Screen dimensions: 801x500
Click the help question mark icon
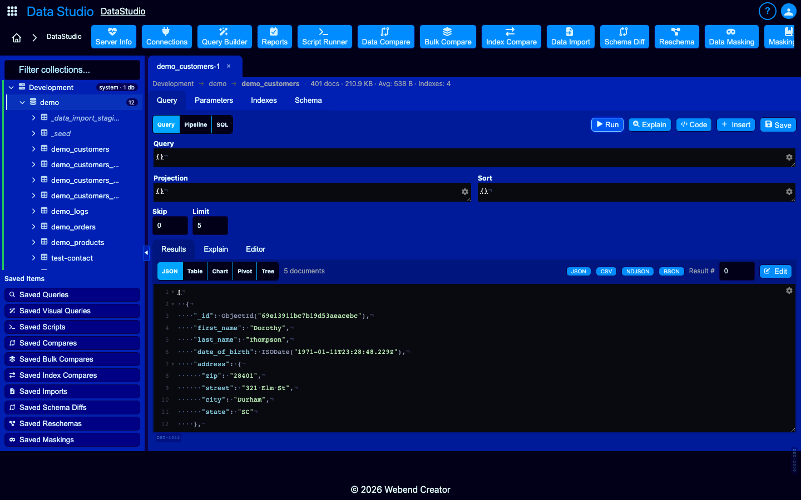point(767,11)
